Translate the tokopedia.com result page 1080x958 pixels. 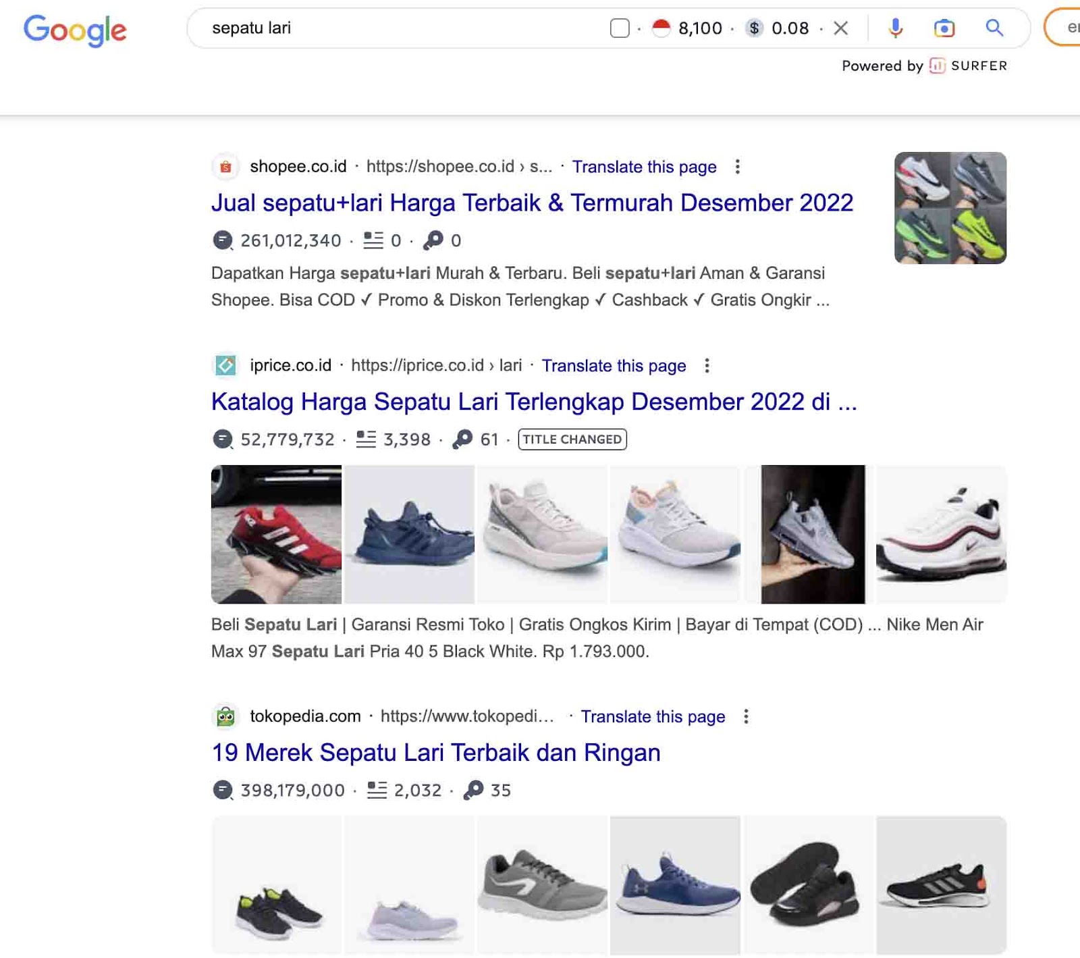(653, 716)
